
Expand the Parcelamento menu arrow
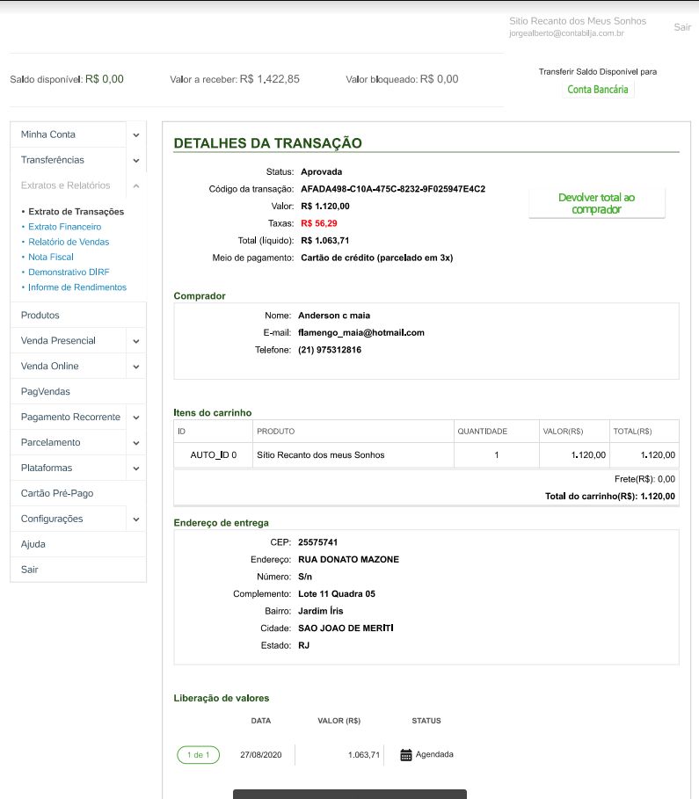[136, 442]
